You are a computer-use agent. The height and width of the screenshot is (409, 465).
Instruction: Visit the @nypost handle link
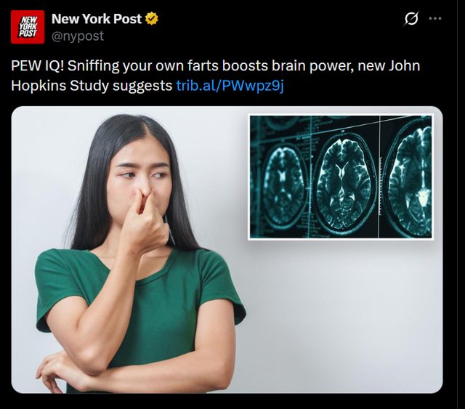[78, 36]
